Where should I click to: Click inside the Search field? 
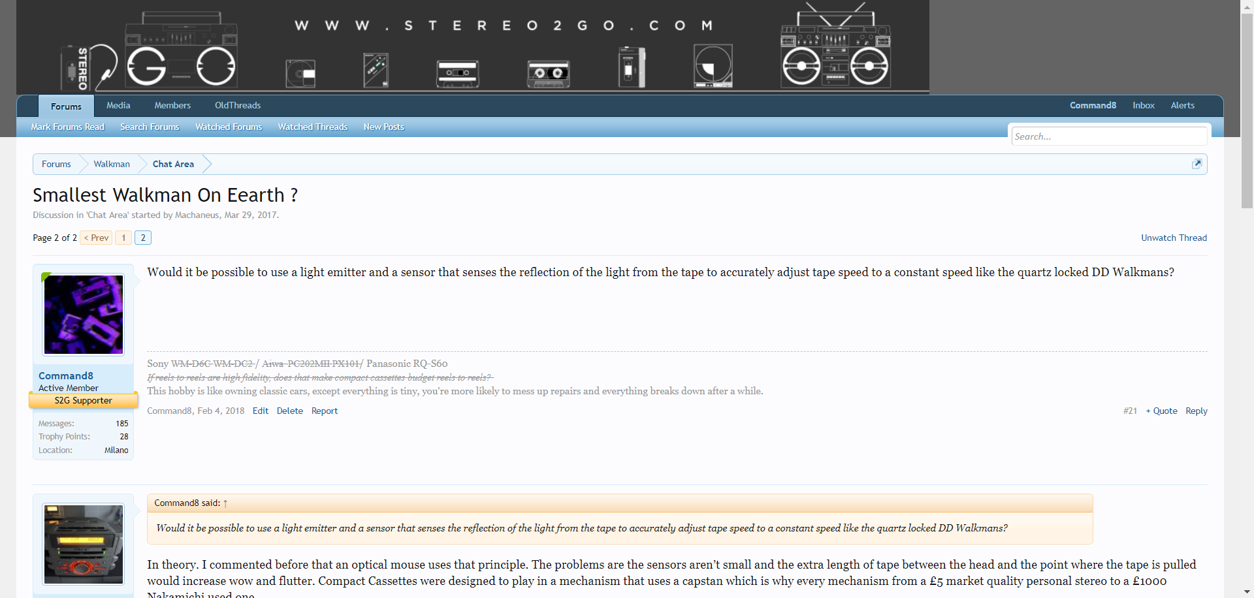1108,136
